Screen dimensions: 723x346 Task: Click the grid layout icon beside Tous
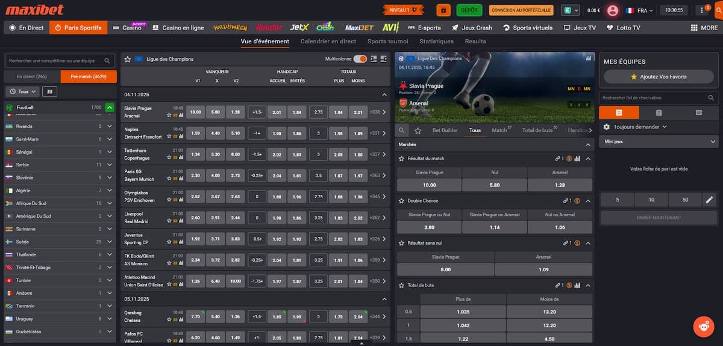(49, 92)
